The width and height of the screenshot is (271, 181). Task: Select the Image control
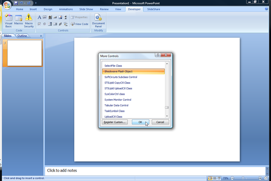coord(60,17)
